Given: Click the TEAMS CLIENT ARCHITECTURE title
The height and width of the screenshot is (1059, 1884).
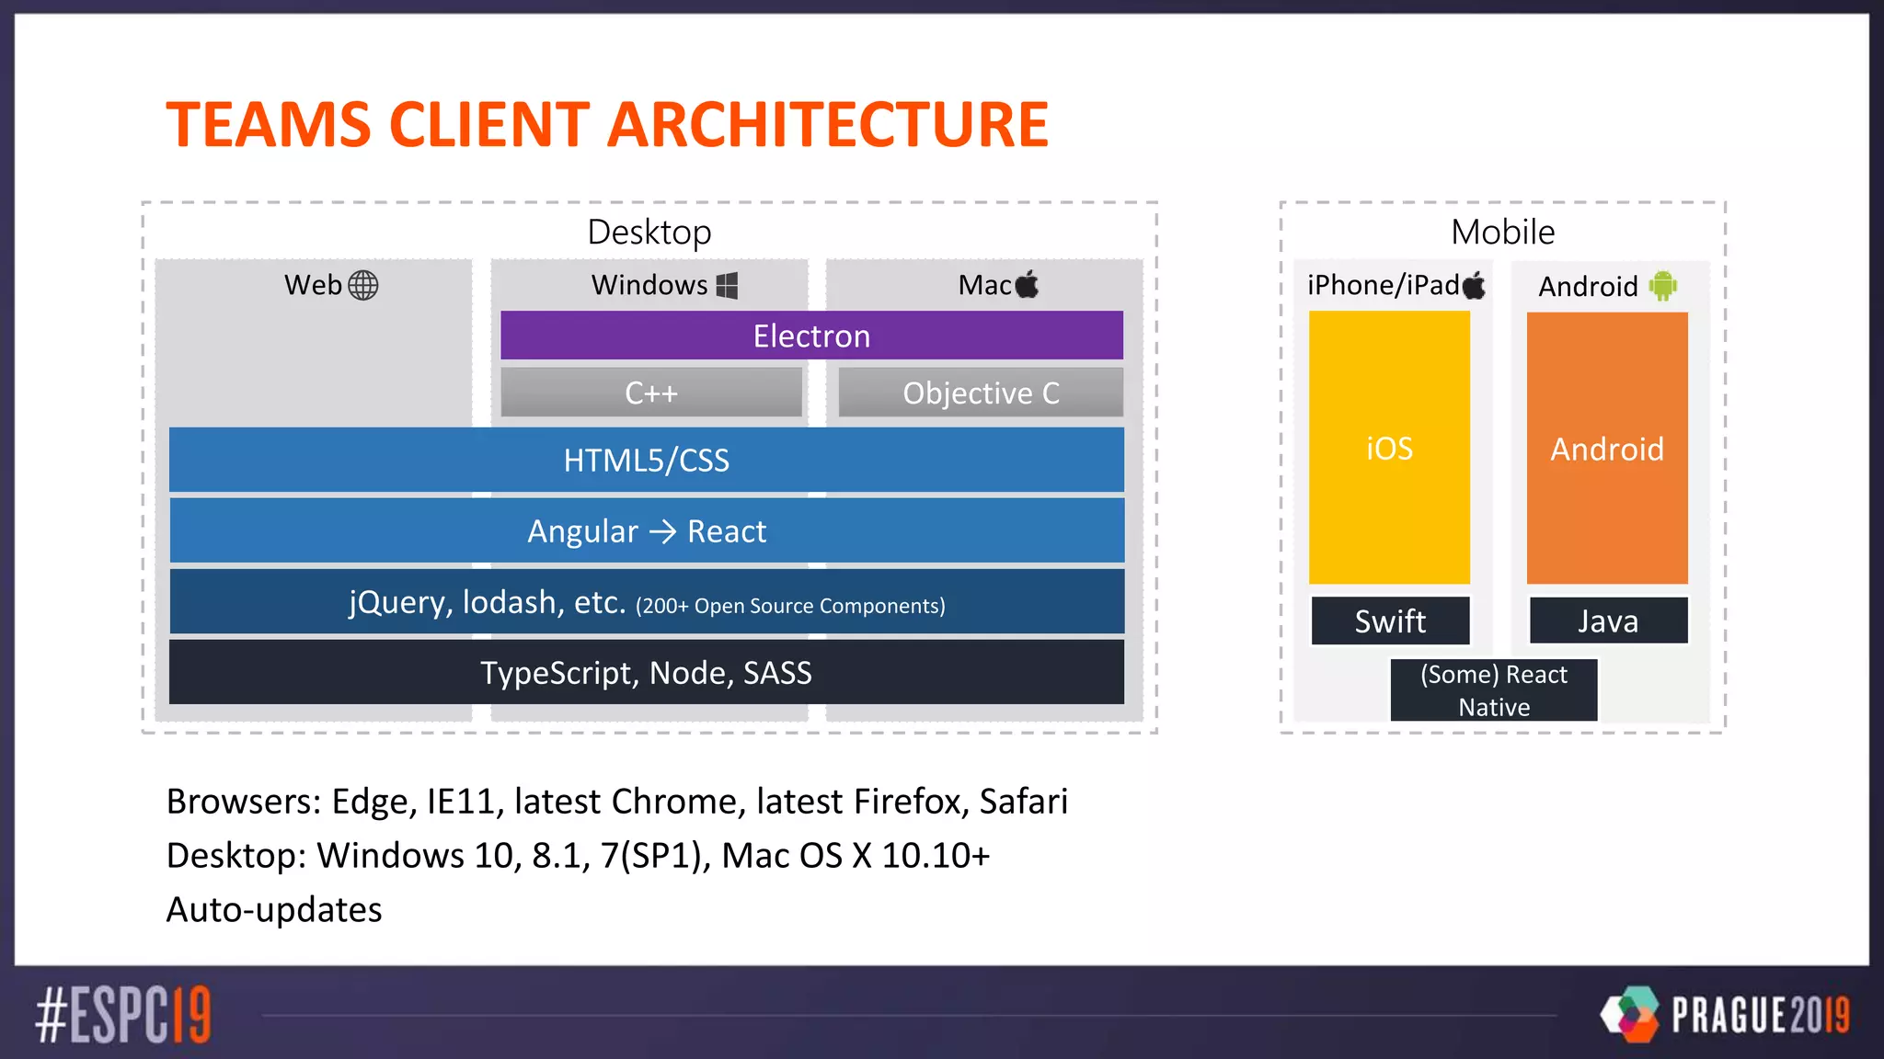Looking at the screenshot, I should [607, 124].
